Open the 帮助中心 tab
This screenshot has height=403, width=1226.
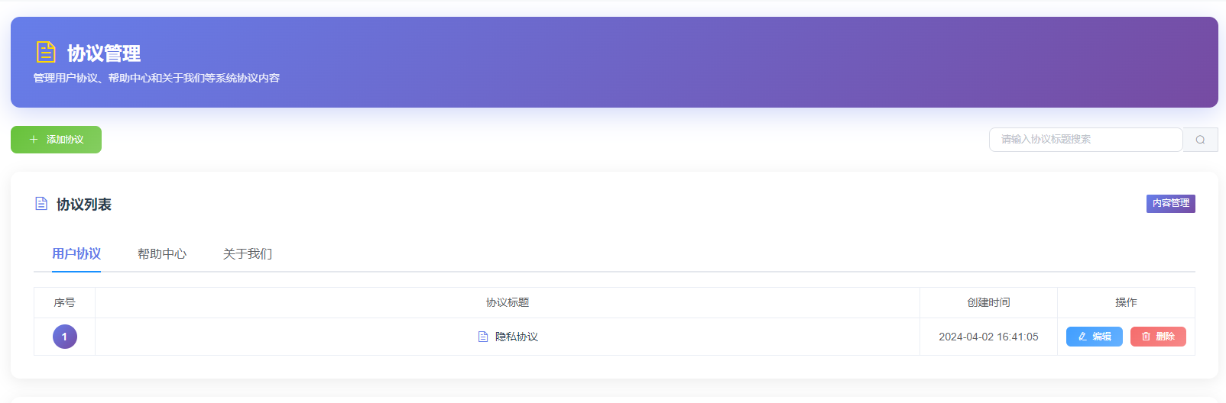(162, 254)
